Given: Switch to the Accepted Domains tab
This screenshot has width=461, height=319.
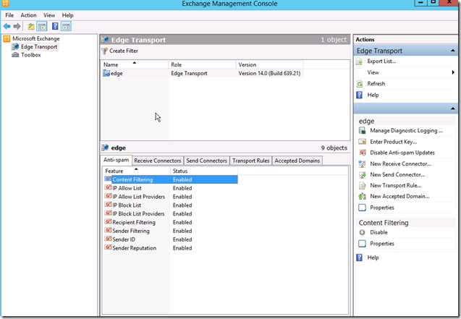Looking at the screenshot, I should point(297,161).
